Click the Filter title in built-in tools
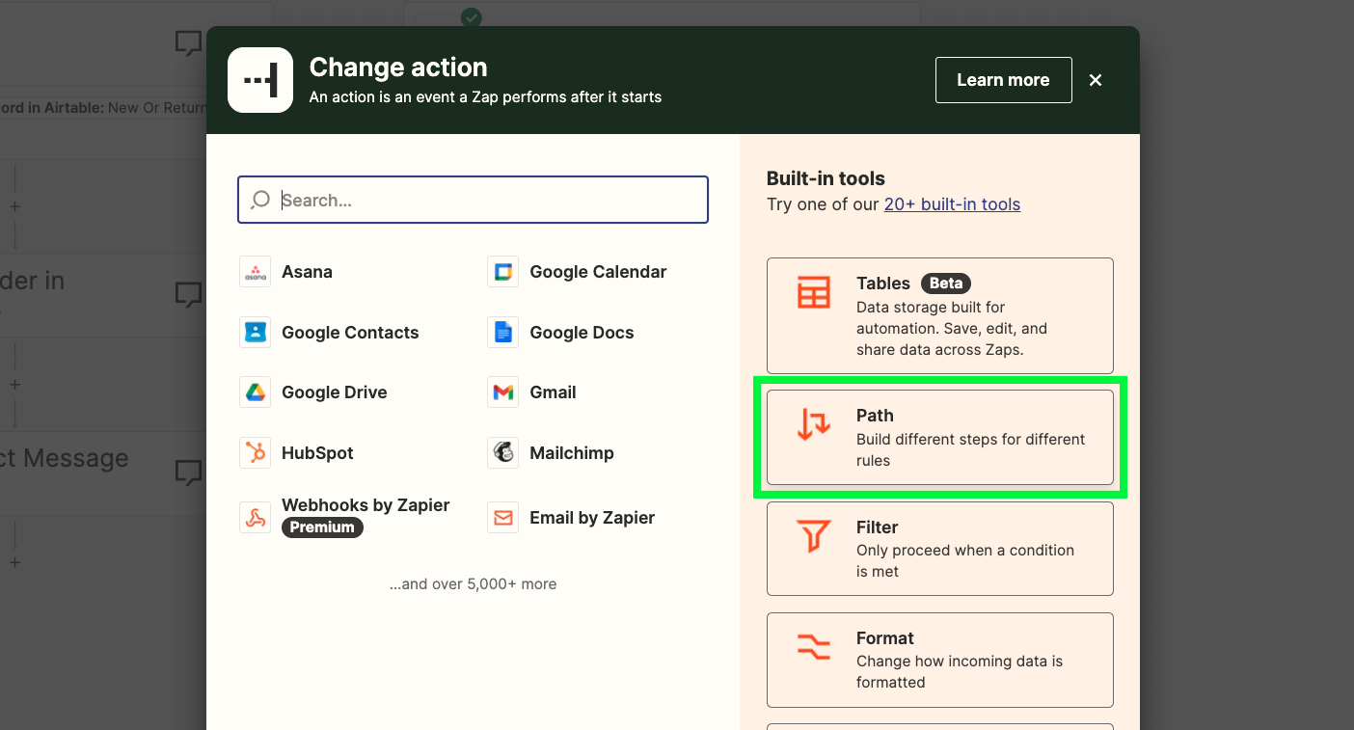 pos(877,527)
